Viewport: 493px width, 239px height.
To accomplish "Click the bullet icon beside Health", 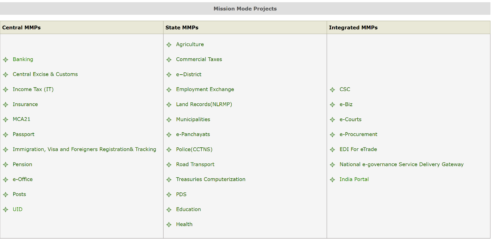I will pyautogui.click(x=169, y=225).
